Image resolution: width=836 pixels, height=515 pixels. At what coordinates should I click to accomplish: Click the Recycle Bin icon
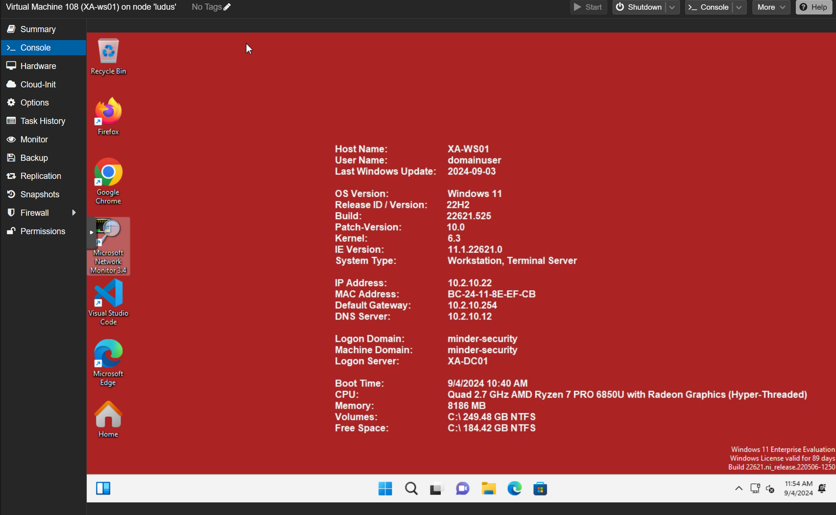tap(108, 51)
